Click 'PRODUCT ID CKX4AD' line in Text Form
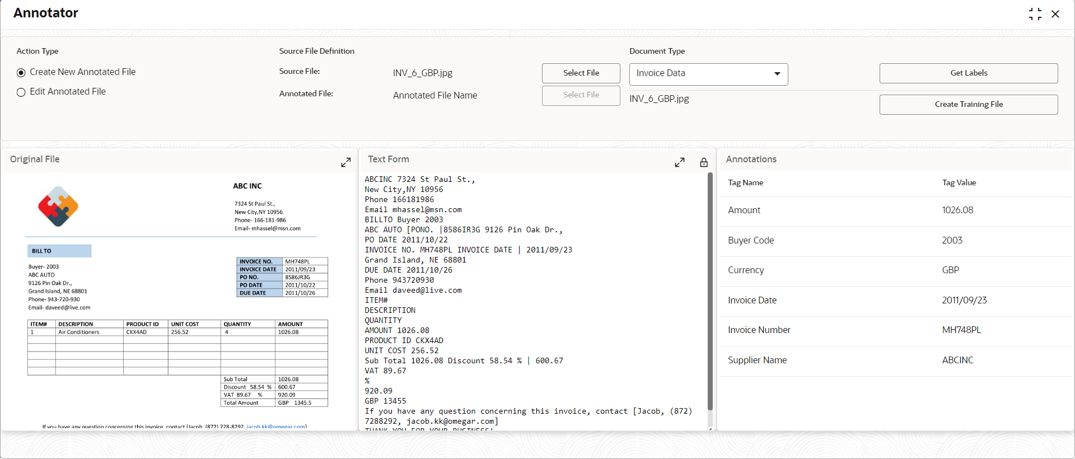1075x459 pixels. 404,341
